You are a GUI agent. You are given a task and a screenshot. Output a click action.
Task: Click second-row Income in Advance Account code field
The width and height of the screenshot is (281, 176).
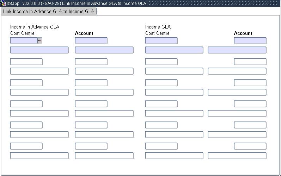[x=91, y=62]
